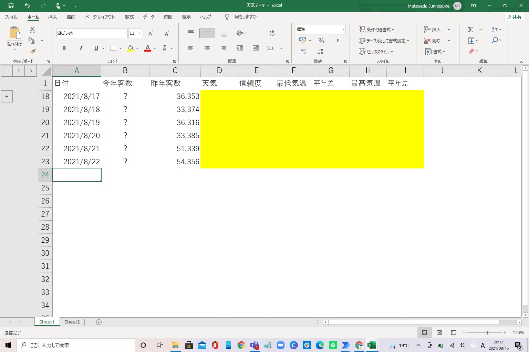Open AutoSum by clicking the Sigma icon

pyautogui.click(x=470, y=30)
